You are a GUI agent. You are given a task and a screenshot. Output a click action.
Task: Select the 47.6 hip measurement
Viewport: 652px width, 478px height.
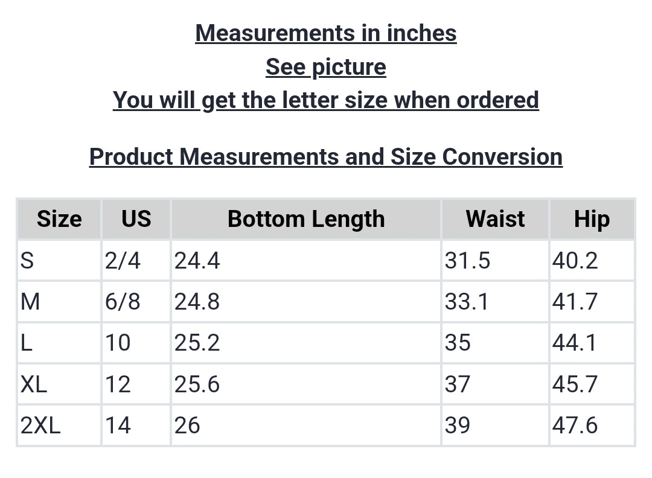[575, 425]
